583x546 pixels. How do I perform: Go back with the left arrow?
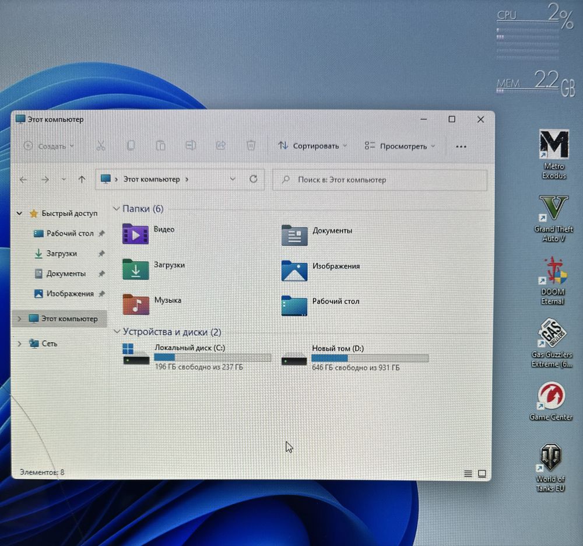(23, 180)
